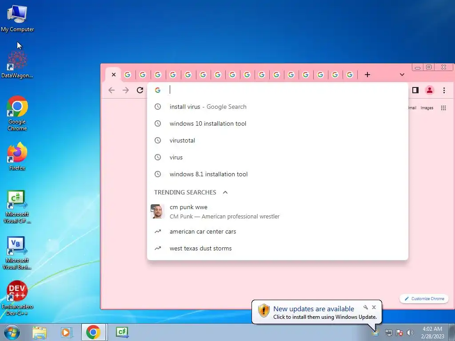This screenshot has height=341, width=455.
Task: Open the tab search dropdown arrow
Action: click(x=402, y=75)
